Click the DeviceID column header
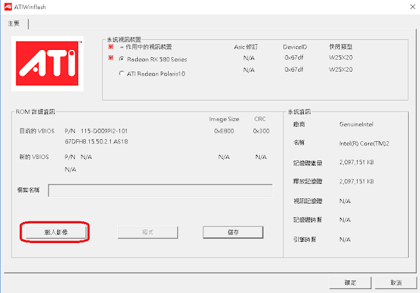 pos(295,47)
